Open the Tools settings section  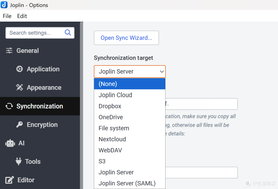click(x=40, y=161)
